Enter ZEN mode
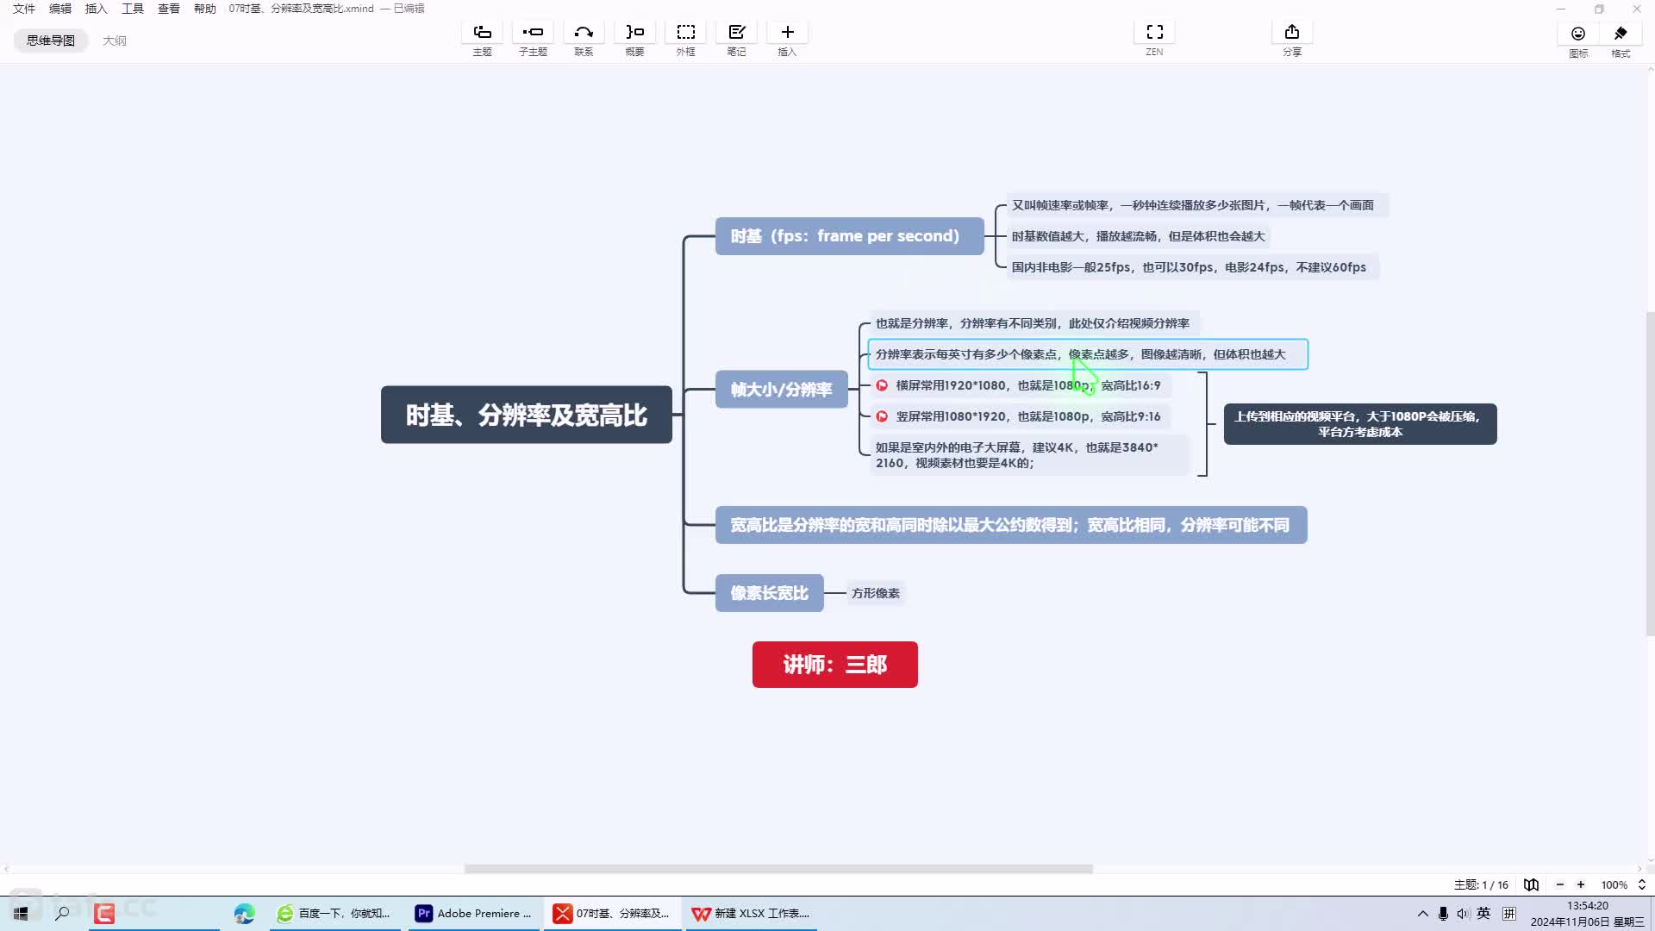1655x931 pixels. coord(1154,33)
